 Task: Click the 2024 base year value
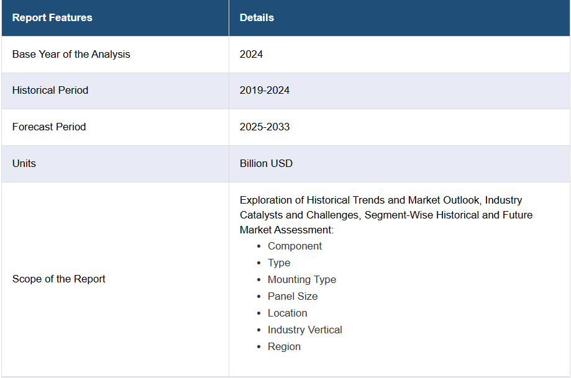click(251, 54)
